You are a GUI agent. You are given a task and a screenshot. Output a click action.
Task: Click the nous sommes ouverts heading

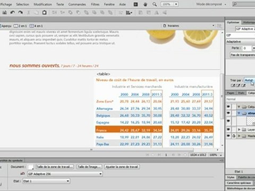pyautogui.click(x=35, y=66)
